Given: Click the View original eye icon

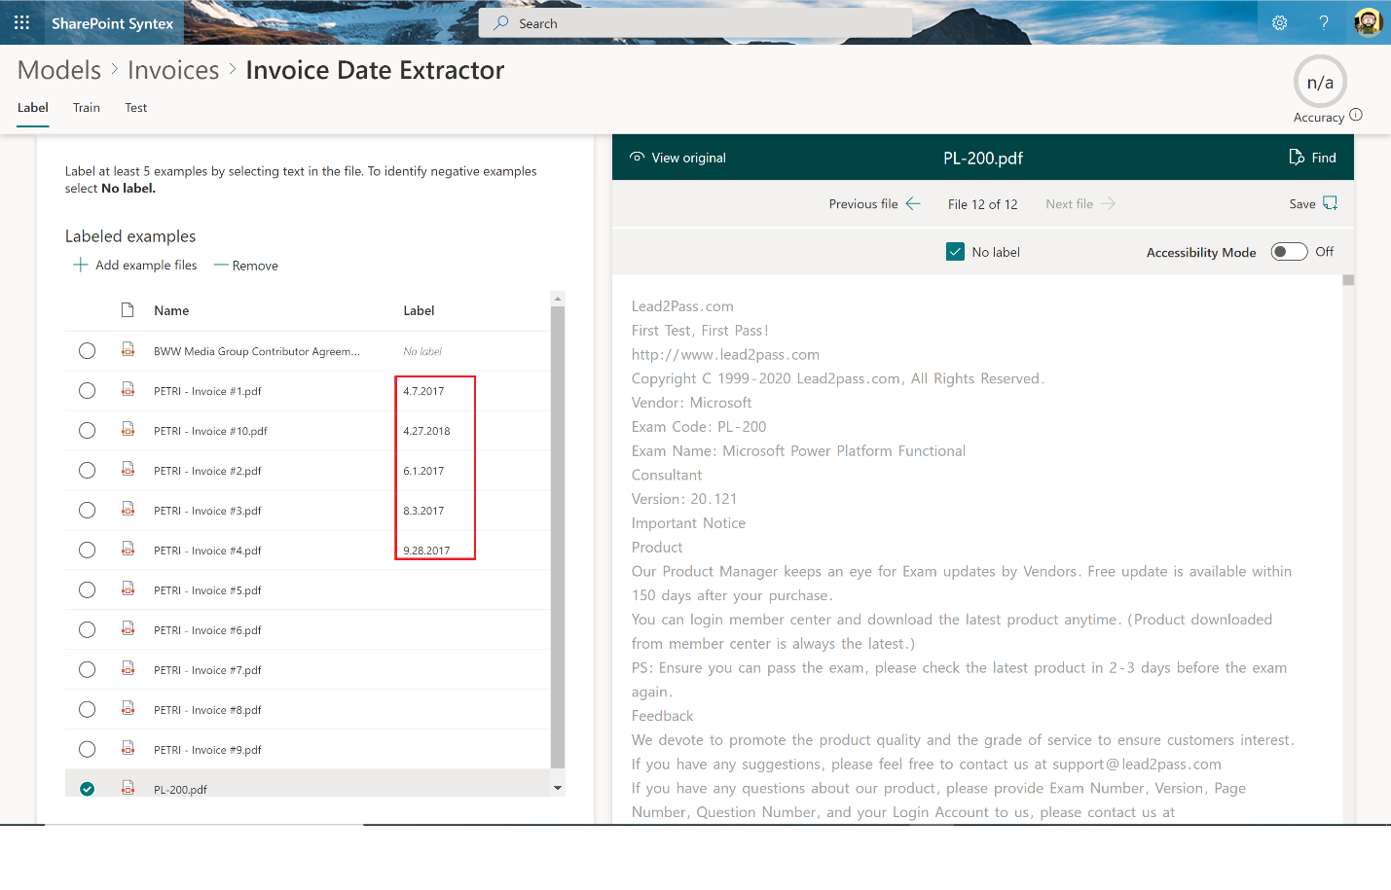Looking at the screenshot, I should point(638,158).
